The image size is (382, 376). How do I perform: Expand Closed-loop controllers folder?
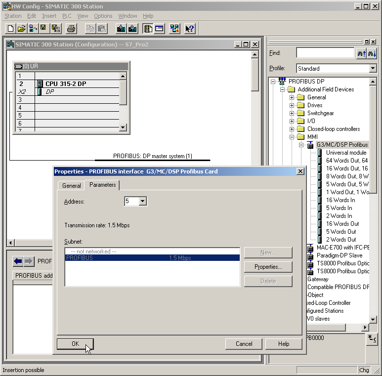coord(292,129)
